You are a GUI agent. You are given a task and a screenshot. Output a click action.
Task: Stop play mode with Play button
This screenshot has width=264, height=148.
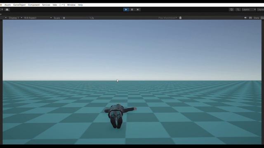(x=126, y=9)
